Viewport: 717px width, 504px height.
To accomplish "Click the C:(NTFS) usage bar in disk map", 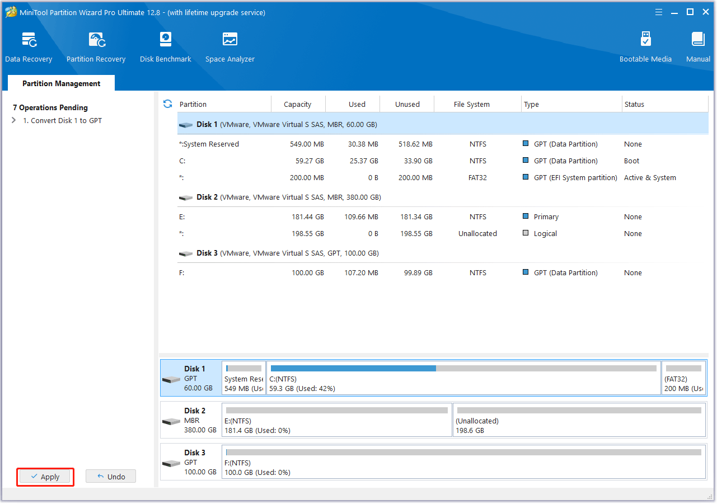I will point(463,369).
